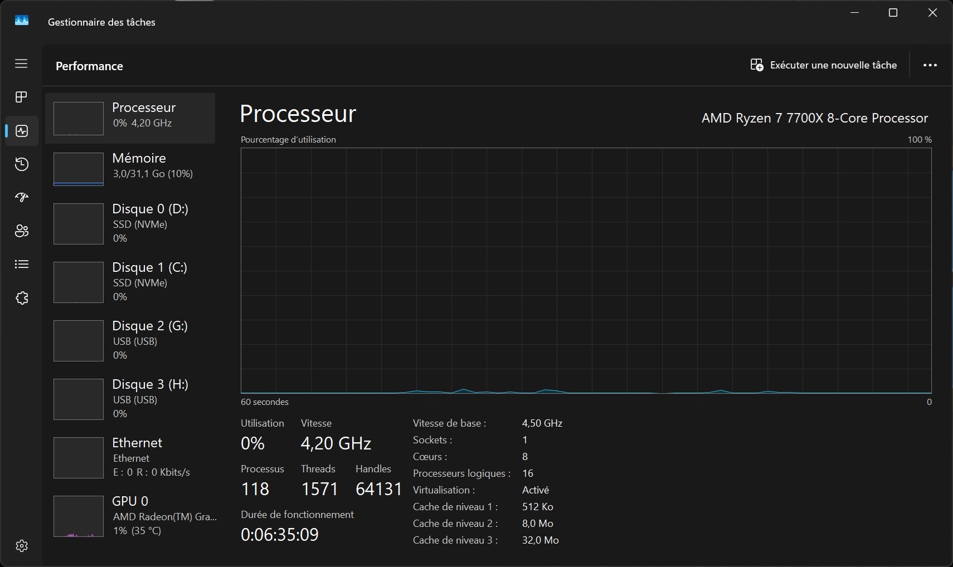Viewport: 953px width, 567px height.
Task: Open the App history icon
Action: click(x=22, y=164)
